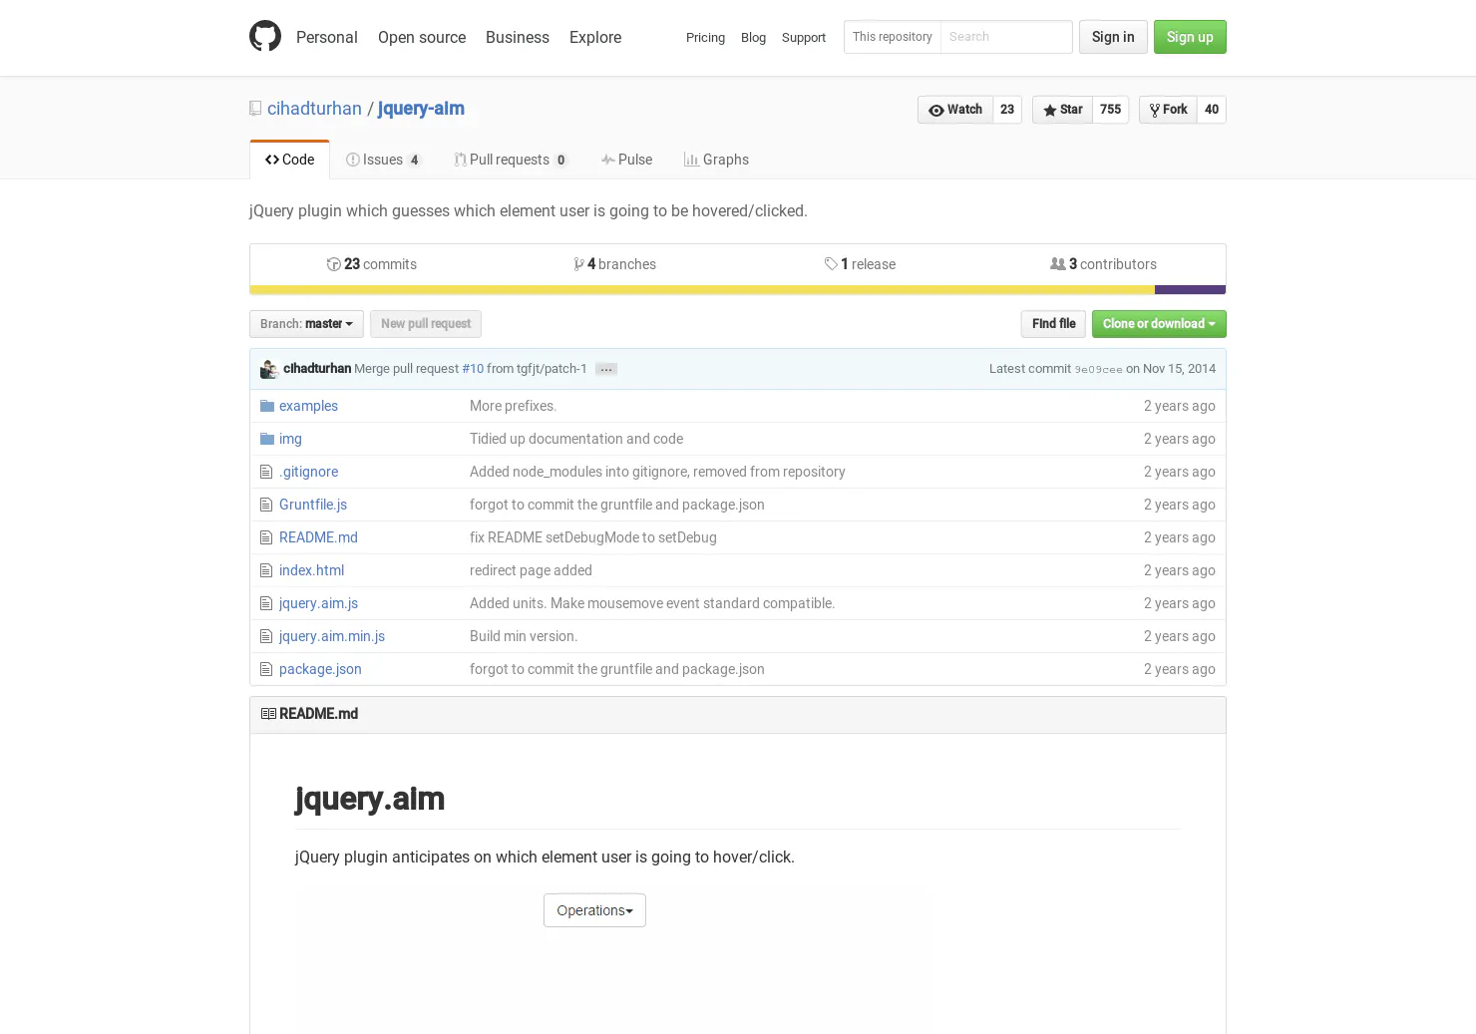
Task: Open the "Build min version." commit message
Action: 524,636
